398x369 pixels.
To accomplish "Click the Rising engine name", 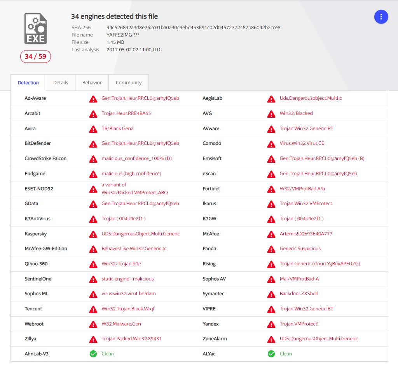I will tap(209, 264).
